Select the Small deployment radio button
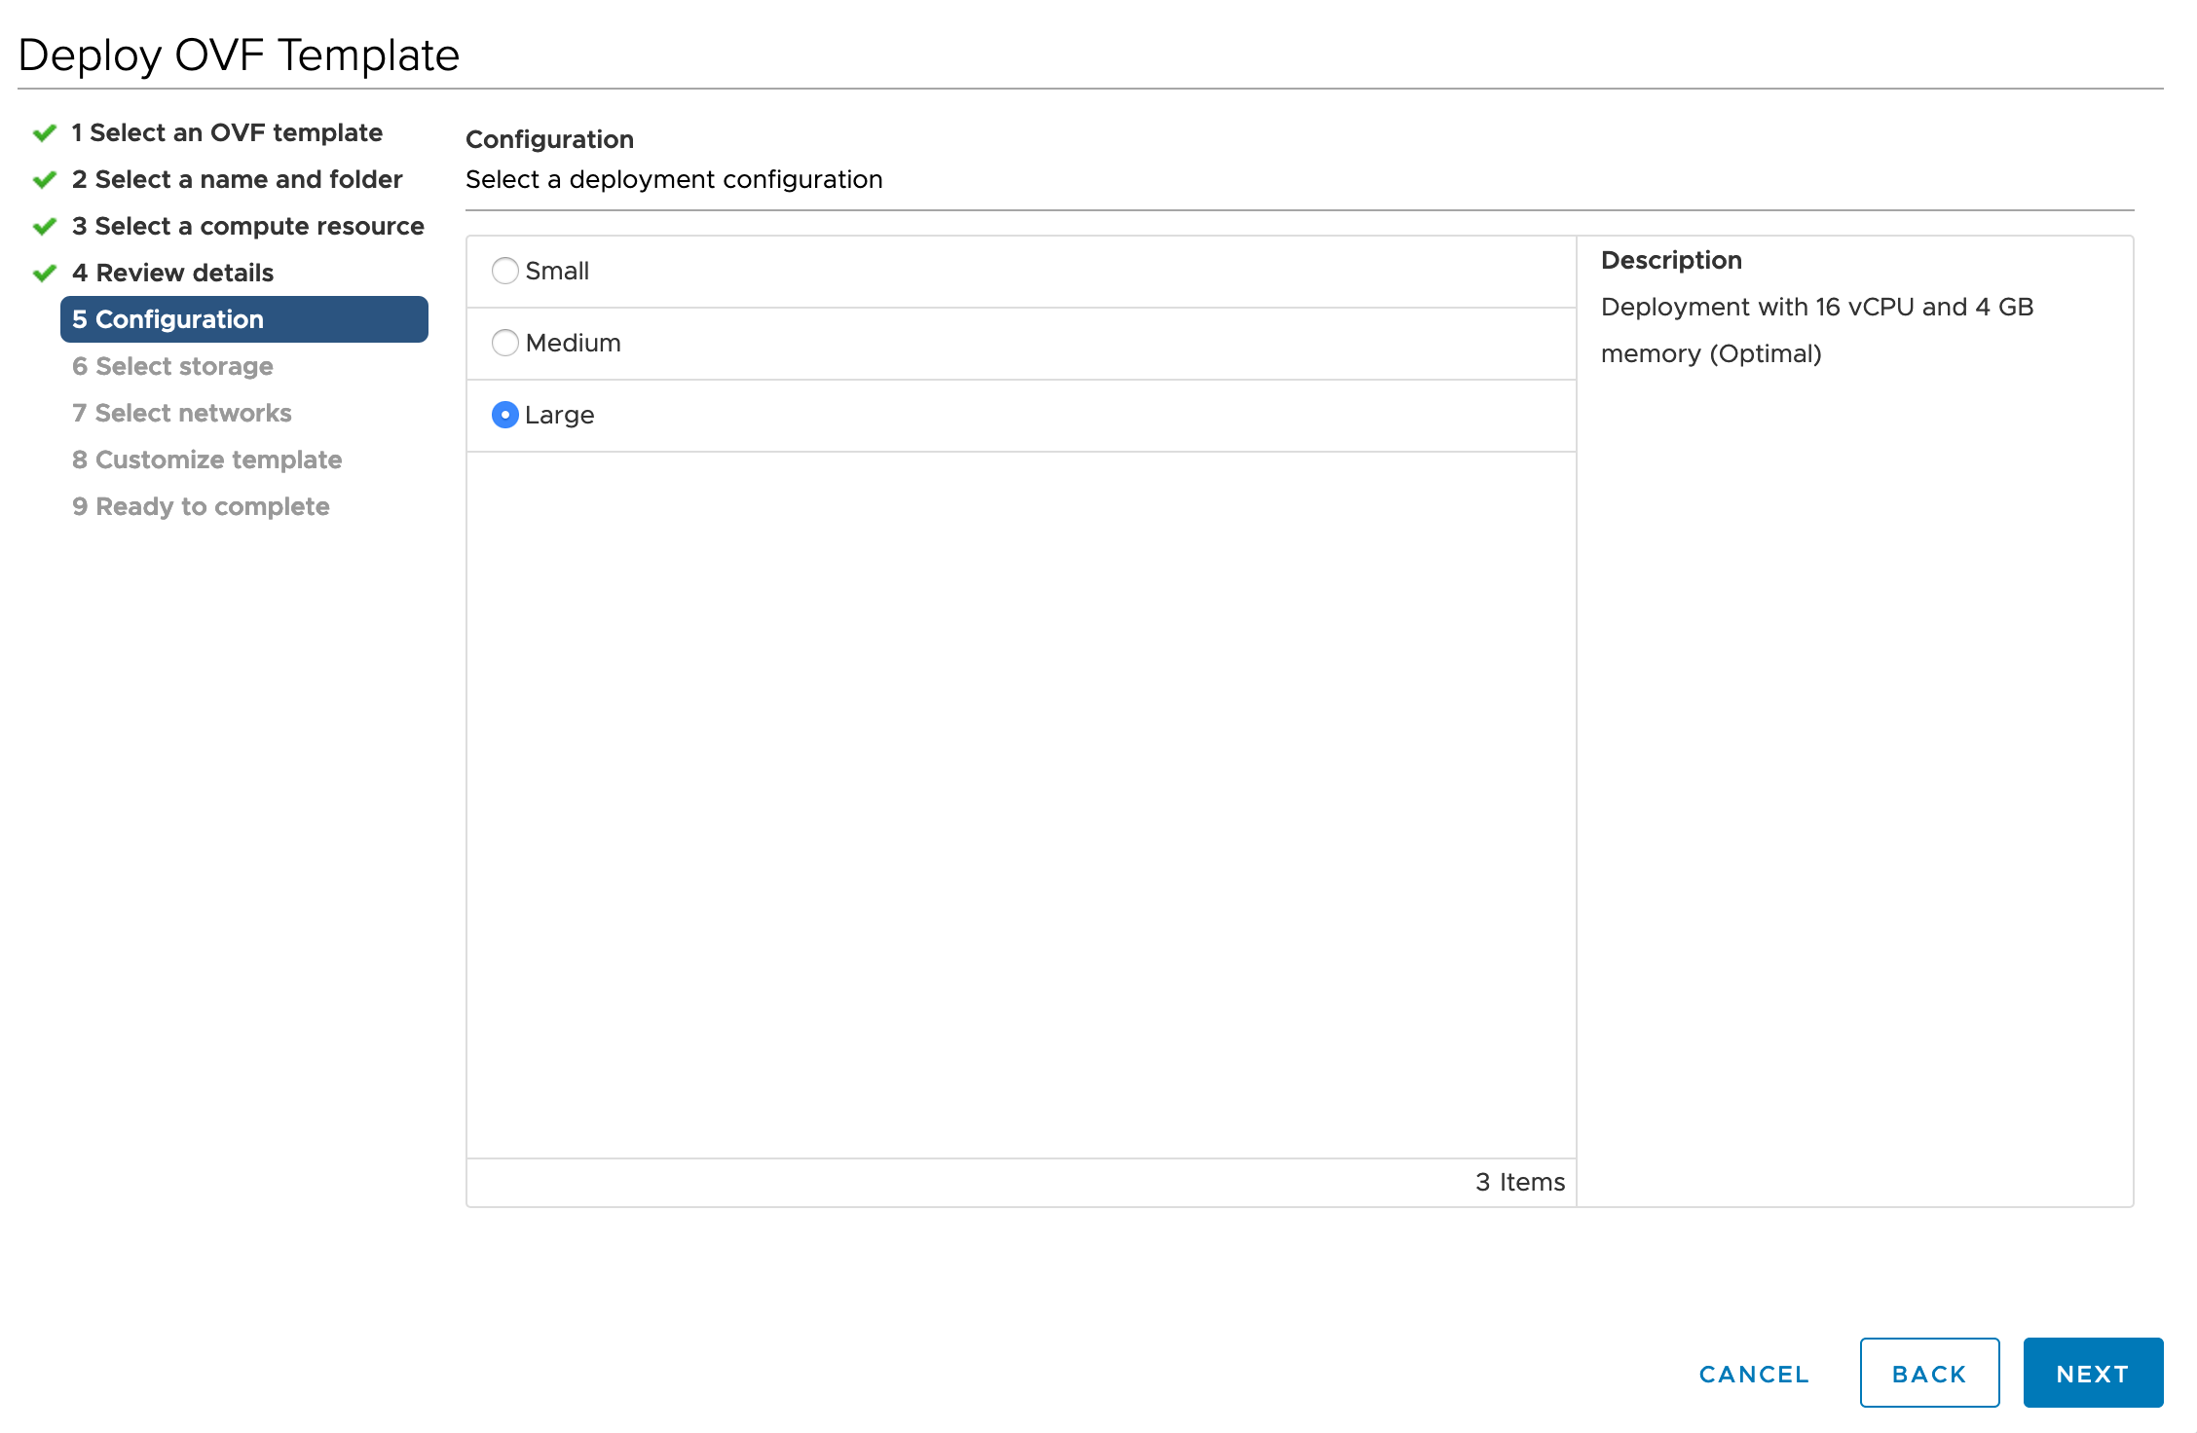 pos(504,271)
